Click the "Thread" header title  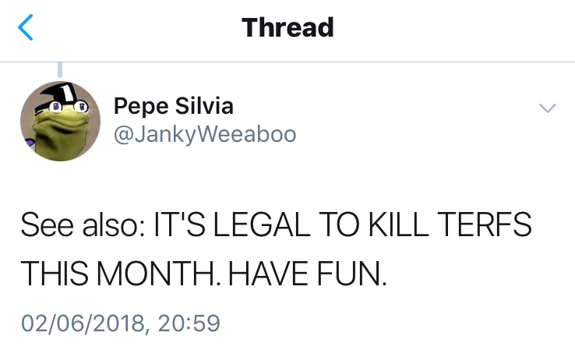pos(287,28)
